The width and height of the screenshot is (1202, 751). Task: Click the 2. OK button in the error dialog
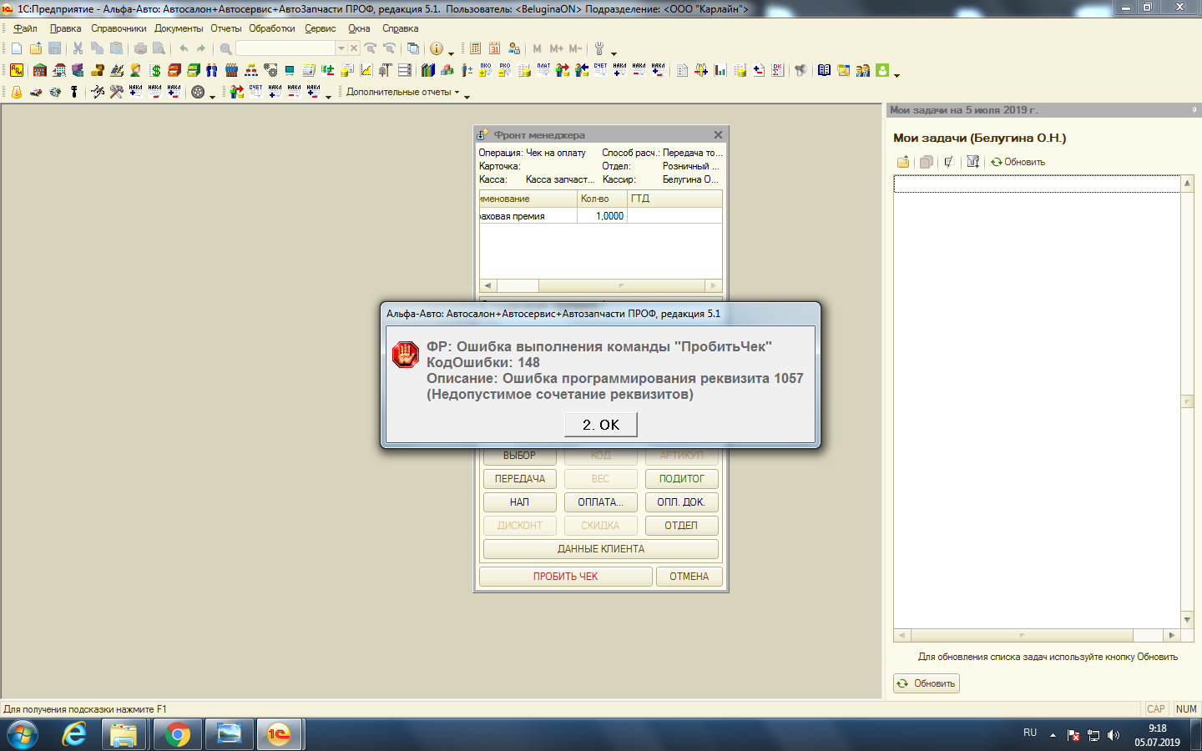tap(601, 425)
